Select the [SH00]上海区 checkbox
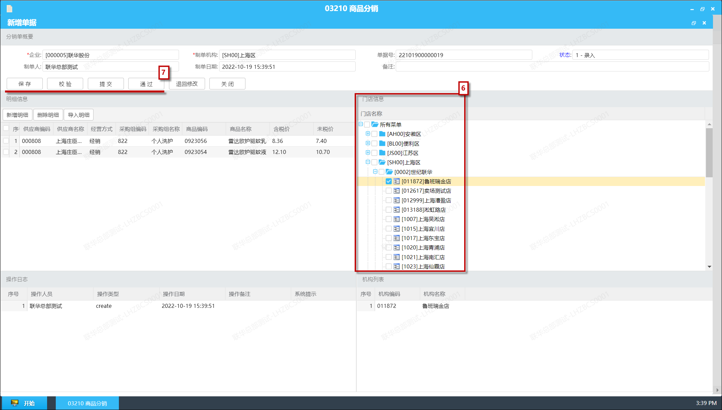 (x=374, y=162)
